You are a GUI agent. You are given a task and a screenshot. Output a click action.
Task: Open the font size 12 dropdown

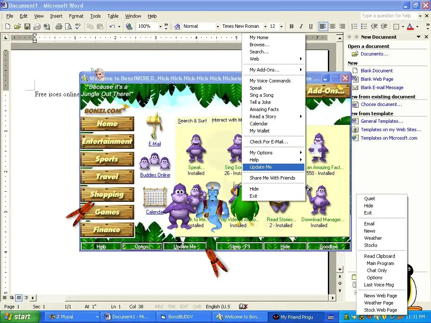tap(281, 26)
